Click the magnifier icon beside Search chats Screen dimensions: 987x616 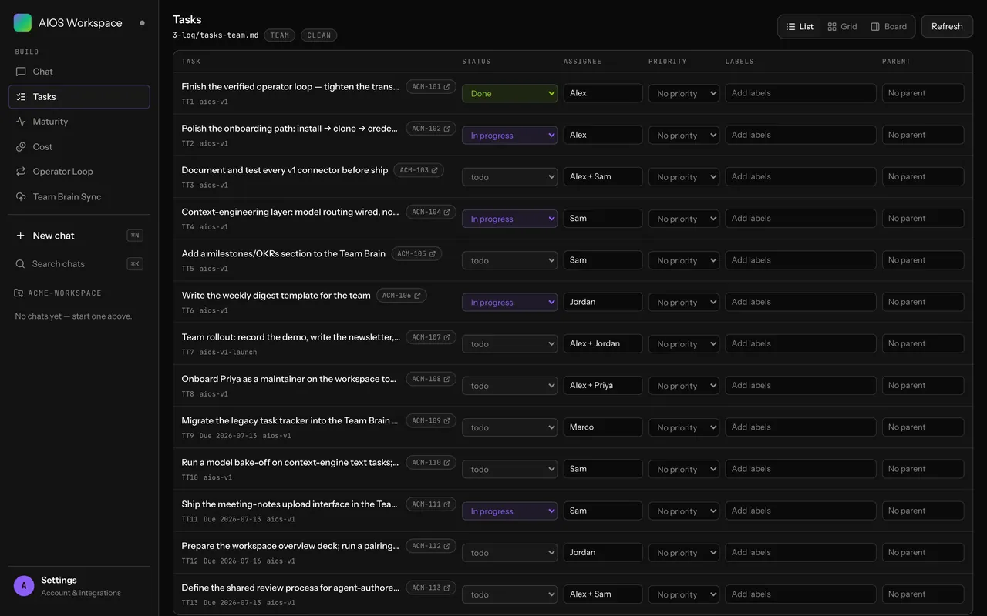(x=21, y=264)
